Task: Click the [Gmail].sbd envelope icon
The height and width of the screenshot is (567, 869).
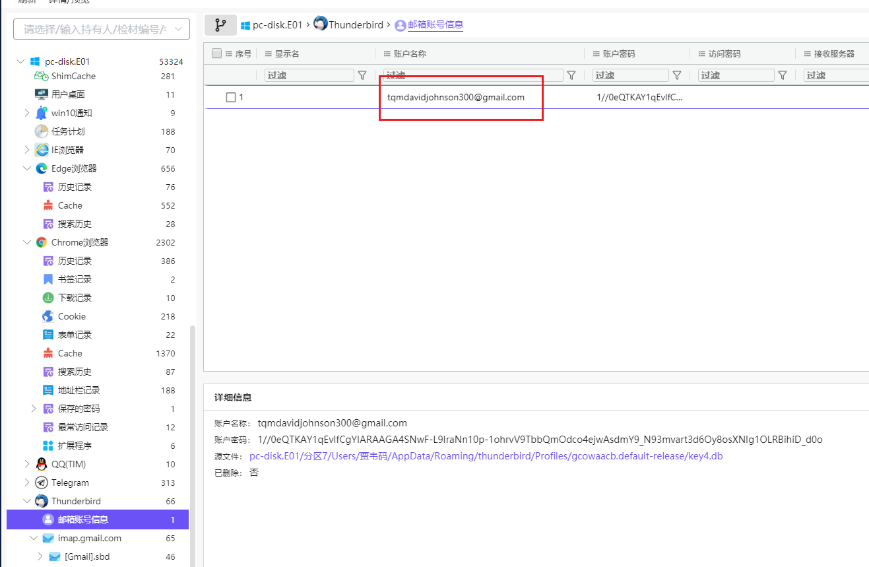Action: point(55,556)
